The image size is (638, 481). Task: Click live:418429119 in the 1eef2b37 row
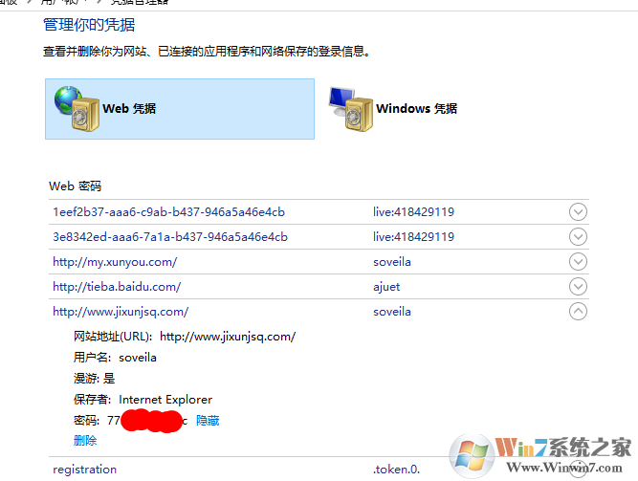(x=413, y=212)
